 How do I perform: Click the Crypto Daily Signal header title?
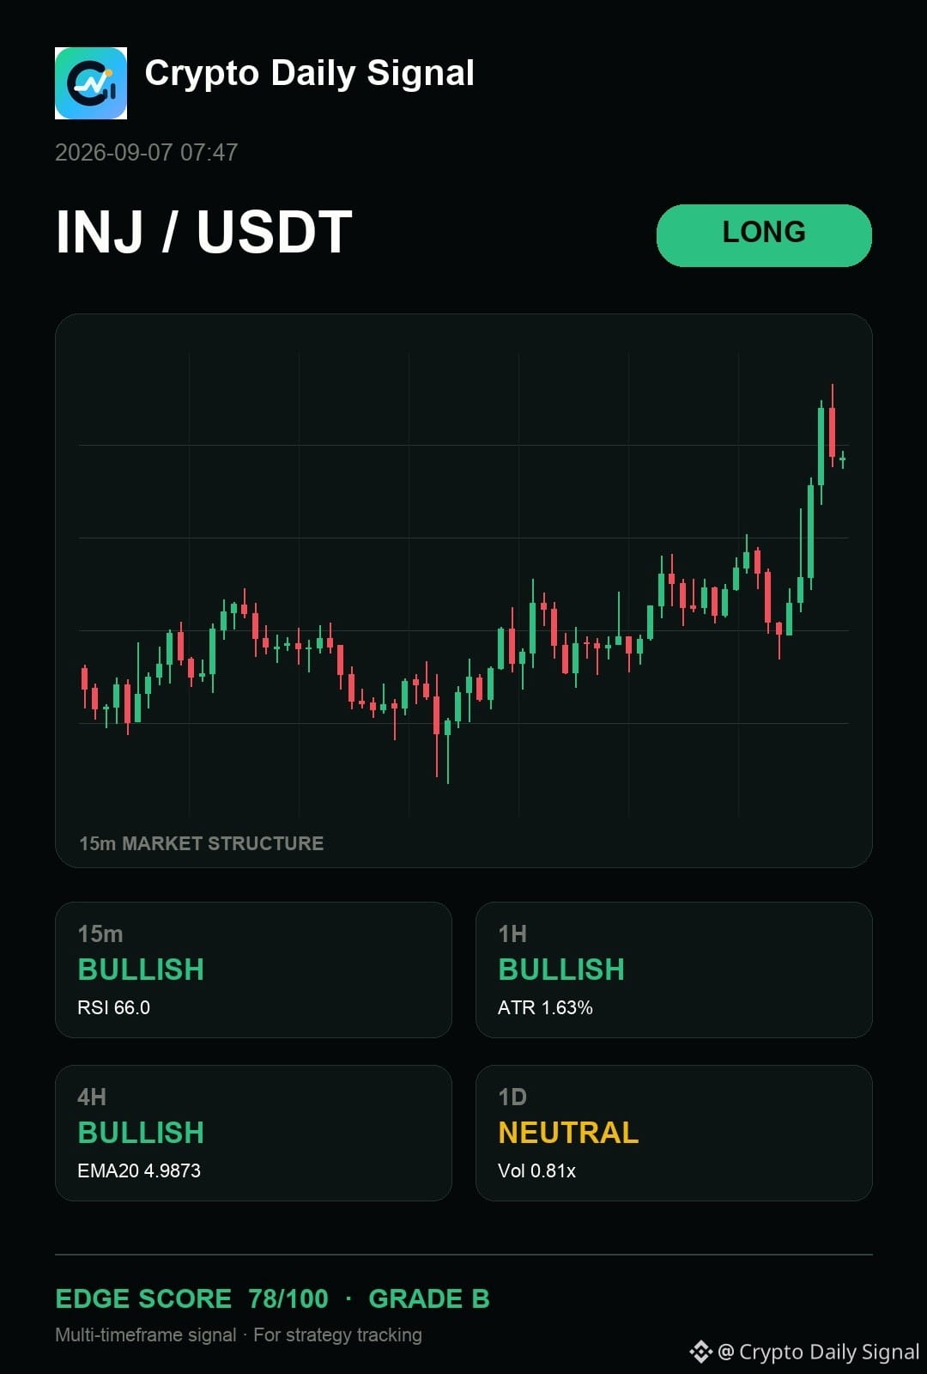310,74
